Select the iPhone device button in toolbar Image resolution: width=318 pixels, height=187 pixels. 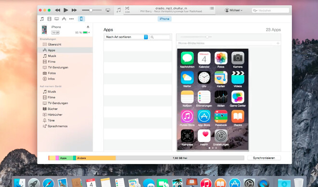[x=81, y=19]
